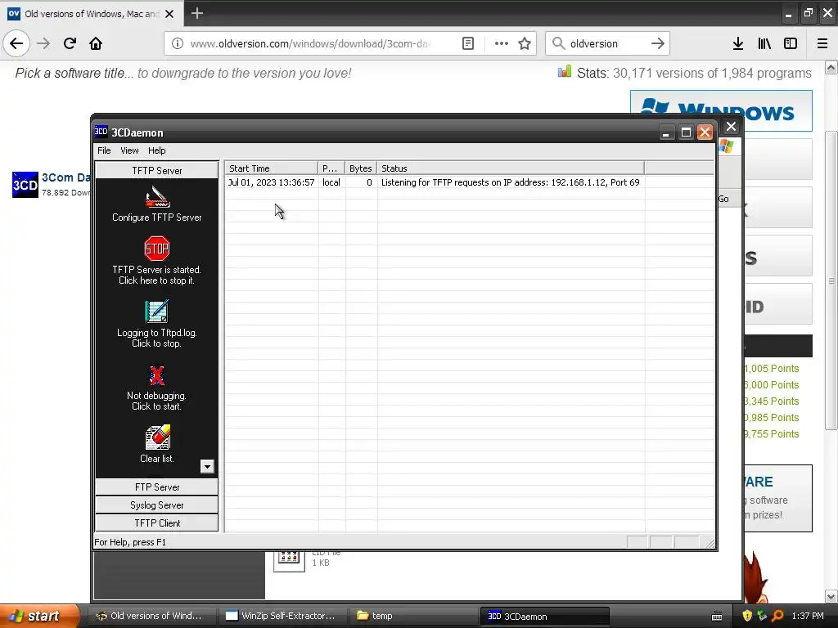Toggle reader view icon in address bar
838x628 pixels.
click(467, 43)
